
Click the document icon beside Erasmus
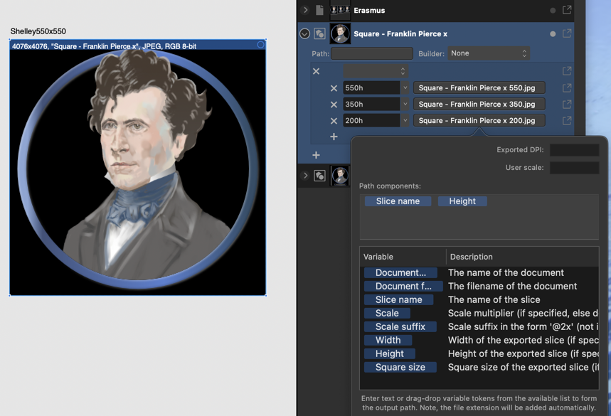pyautogui.click(x=319, y=10)
